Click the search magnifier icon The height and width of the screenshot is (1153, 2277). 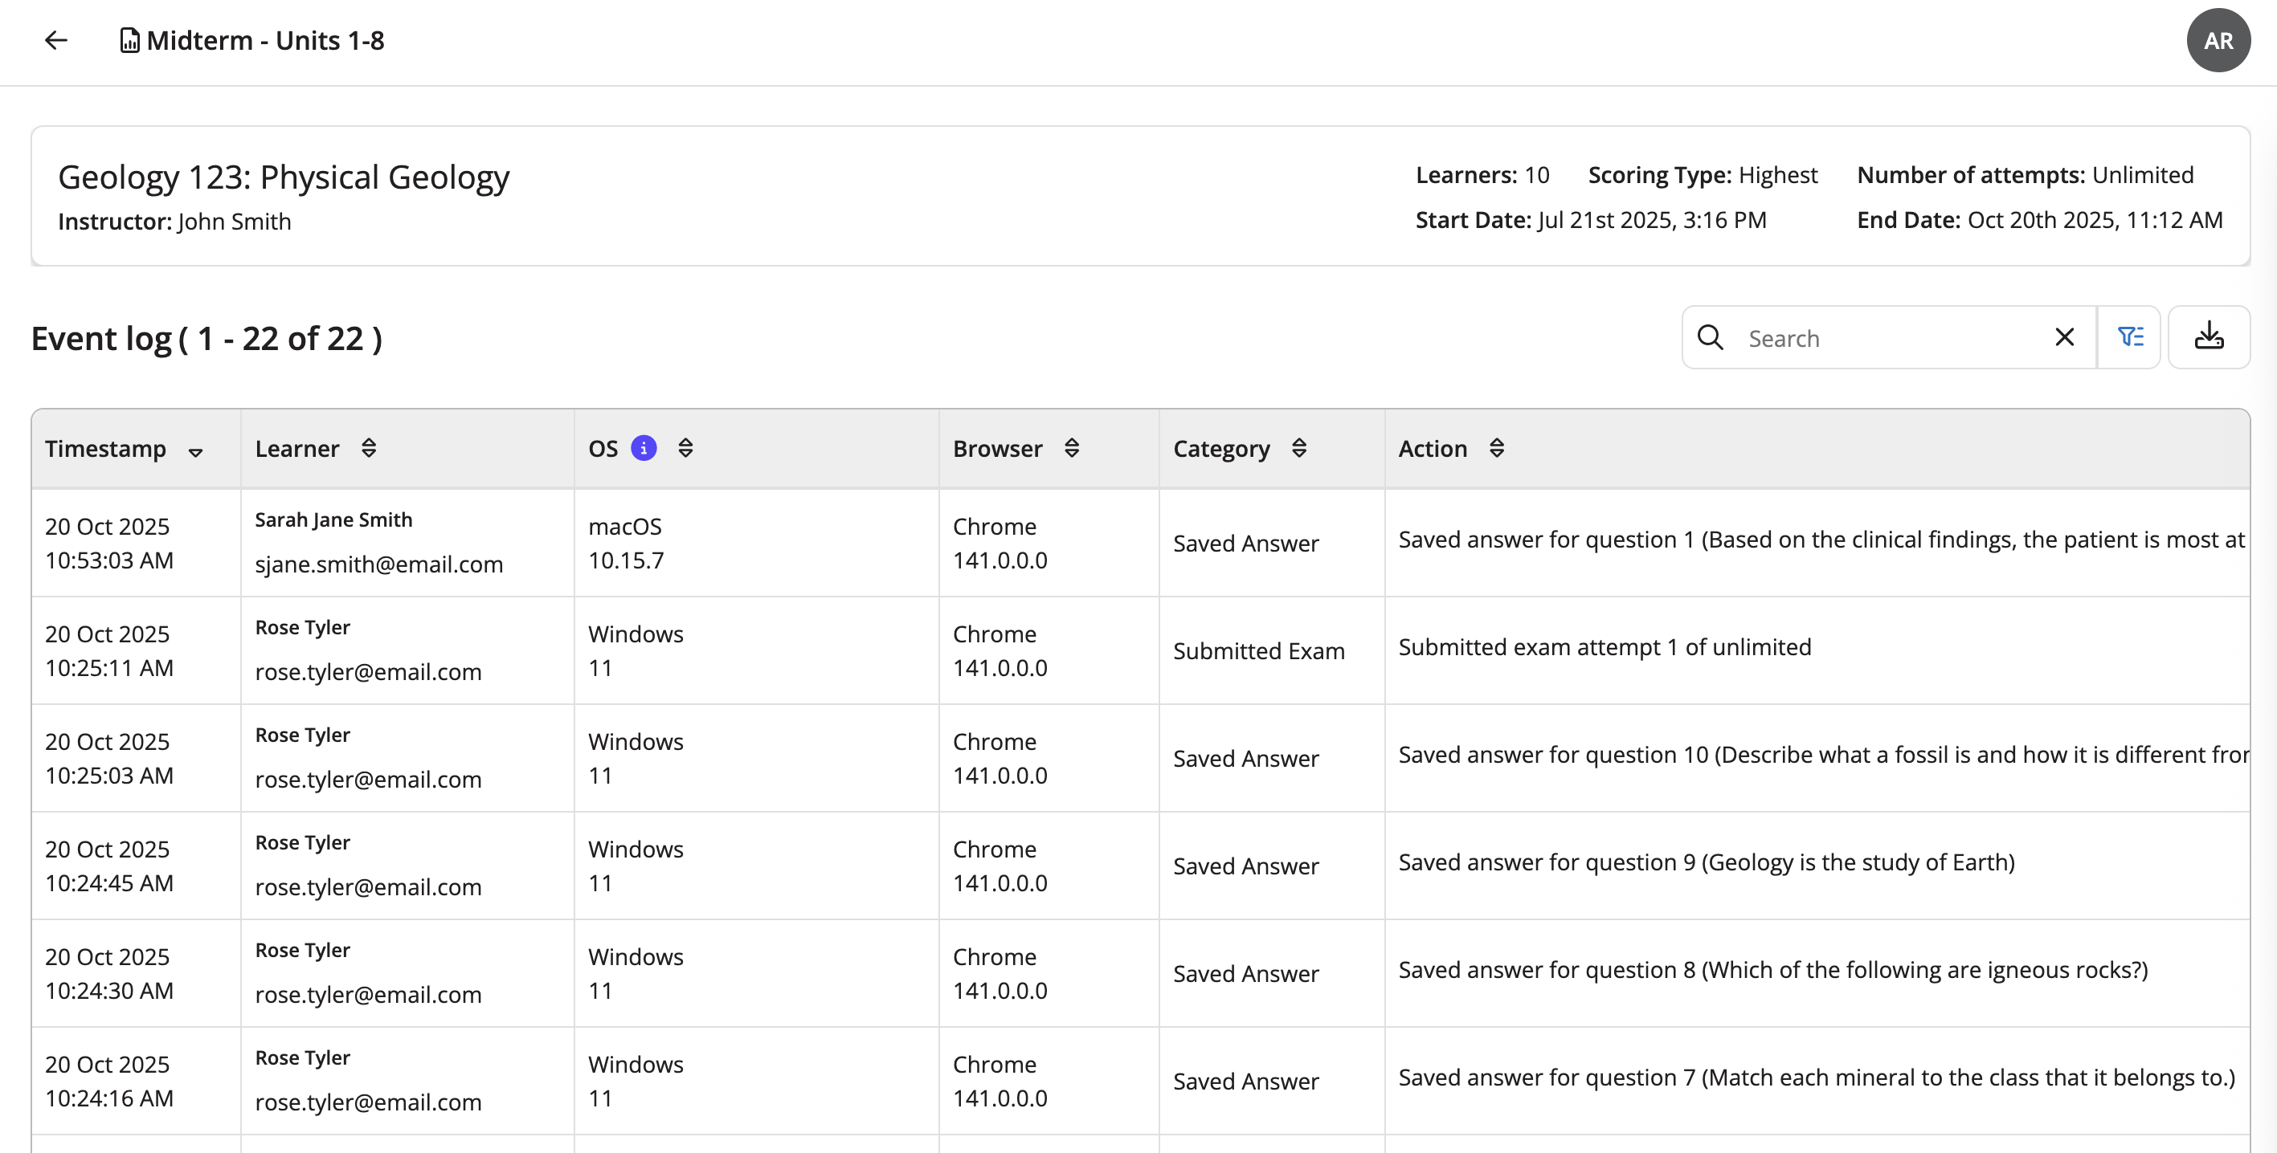pyautogui.click(x=1710, y=337)
